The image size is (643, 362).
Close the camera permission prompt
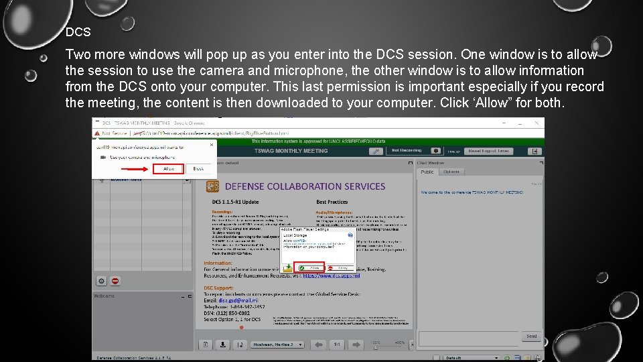[212, 145]
